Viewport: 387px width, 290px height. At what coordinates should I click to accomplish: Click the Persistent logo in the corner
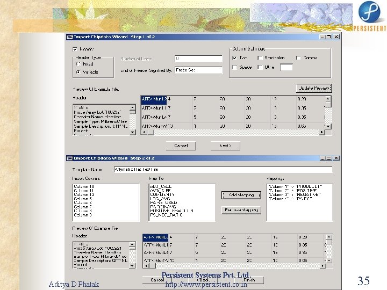(x=369, y=16)
